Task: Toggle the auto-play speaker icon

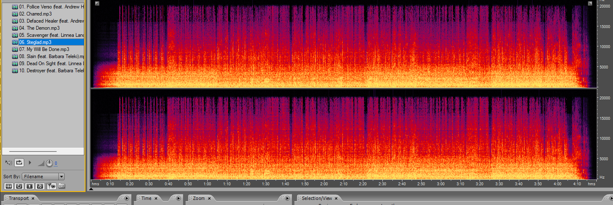Action: point(9,163)
